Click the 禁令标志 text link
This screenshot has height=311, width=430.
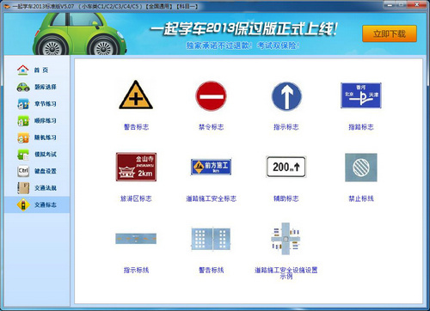click(x=212, y=127)
